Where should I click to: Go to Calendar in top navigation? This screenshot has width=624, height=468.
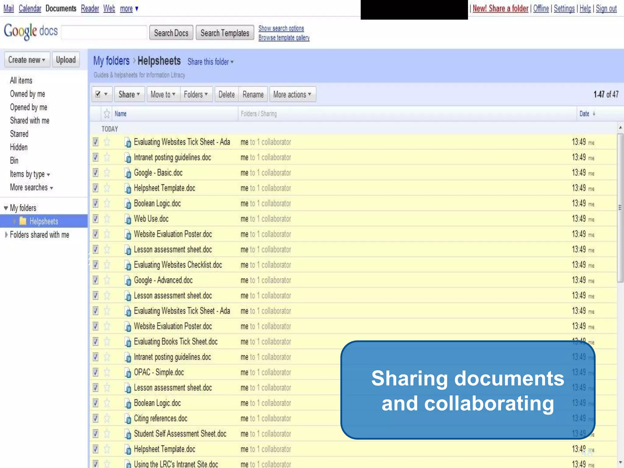(30, 9)
